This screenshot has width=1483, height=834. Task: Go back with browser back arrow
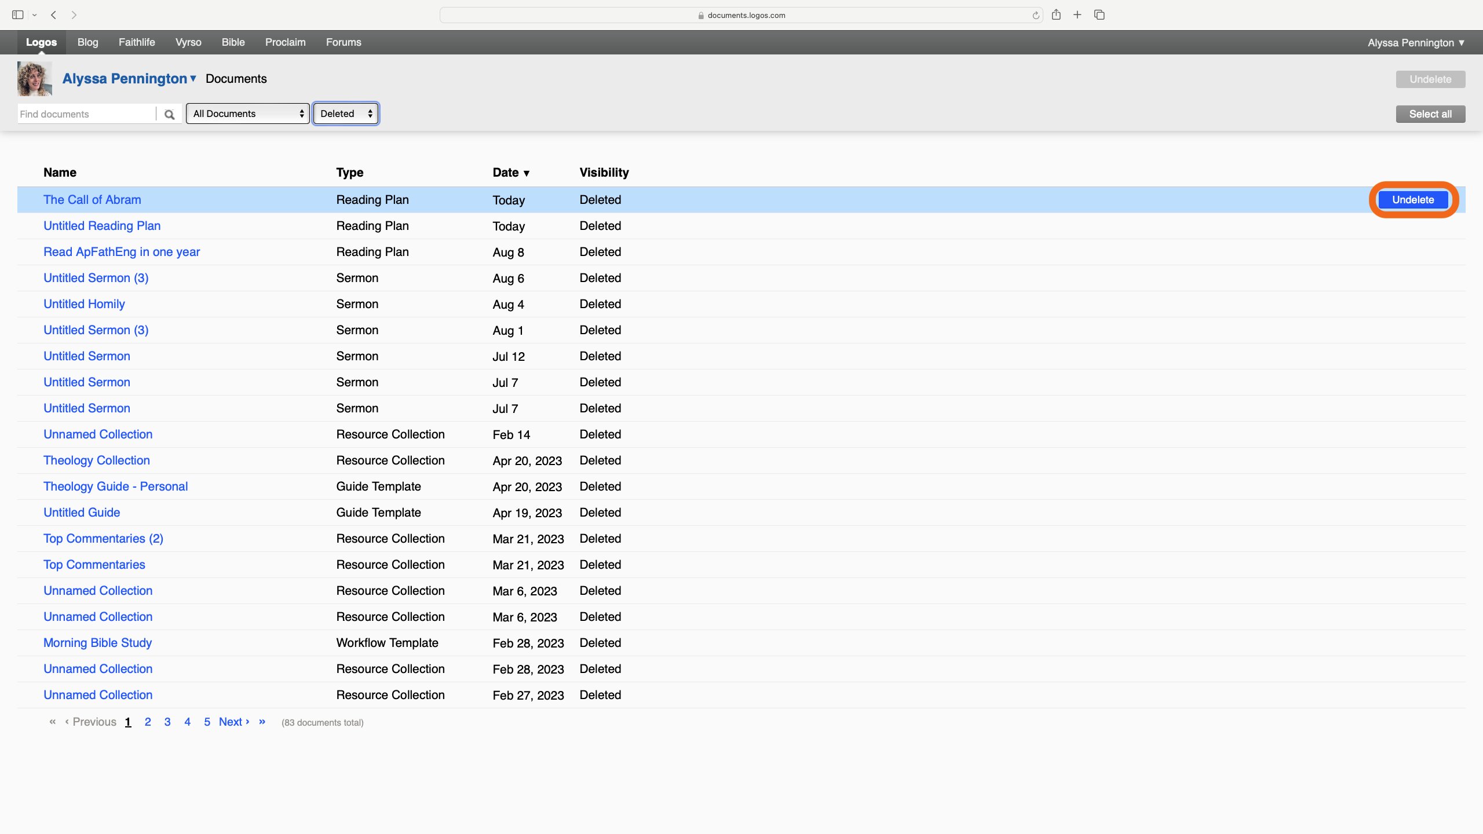pos(53,15)
